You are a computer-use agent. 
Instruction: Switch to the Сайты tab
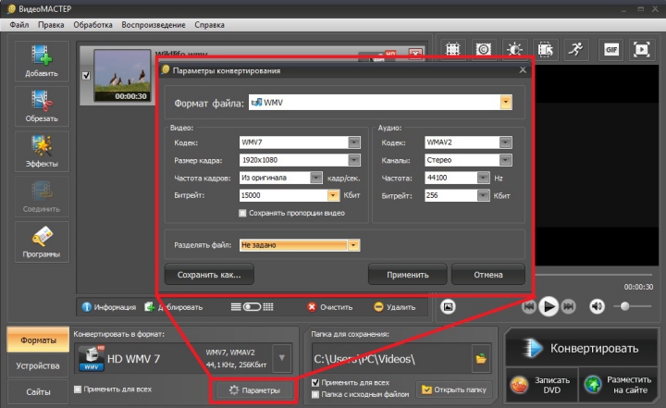[x=38, y=392]
